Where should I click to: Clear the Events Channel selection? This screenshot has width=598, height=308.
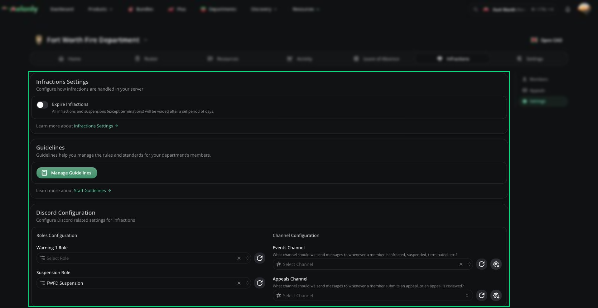pyautogui.click(x=461, y=264)
